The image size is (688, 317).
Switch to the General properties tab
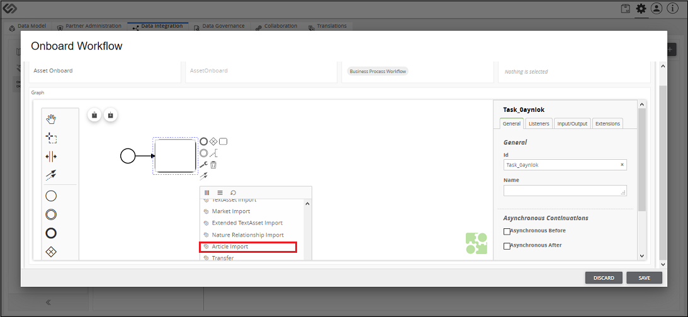pos(512,124)
